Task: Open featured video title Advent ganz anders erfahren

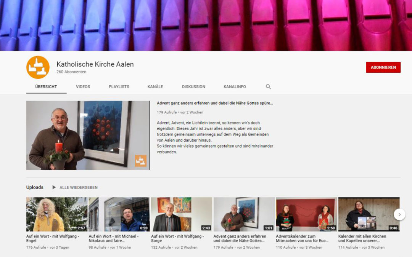Action: point(215,103)
